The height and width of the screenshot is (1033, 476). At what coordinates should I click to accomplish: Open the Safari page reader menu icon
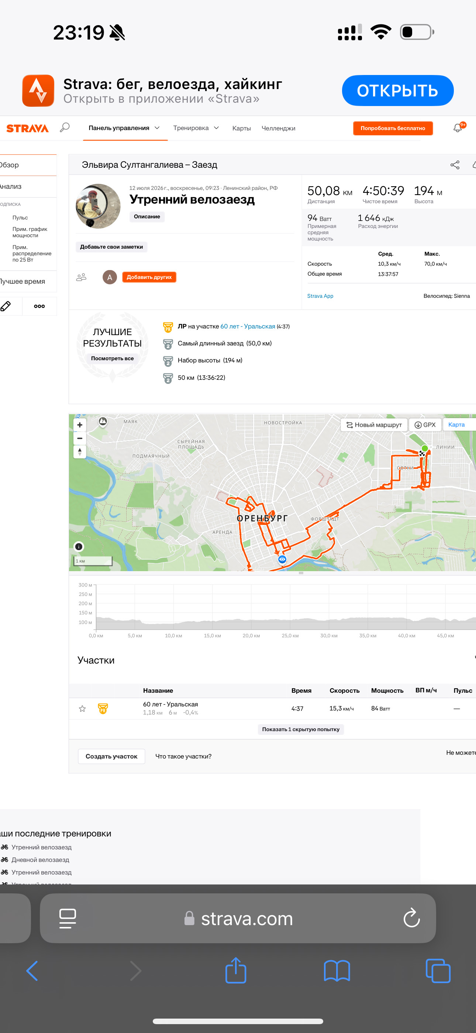68,918
